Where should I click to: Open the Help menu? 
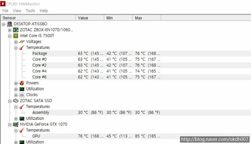click(44, 11)
